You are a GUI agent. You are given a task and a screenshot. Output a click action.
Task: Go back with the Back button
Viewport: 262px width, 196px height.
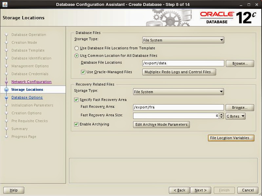click(x=179, y=190)
